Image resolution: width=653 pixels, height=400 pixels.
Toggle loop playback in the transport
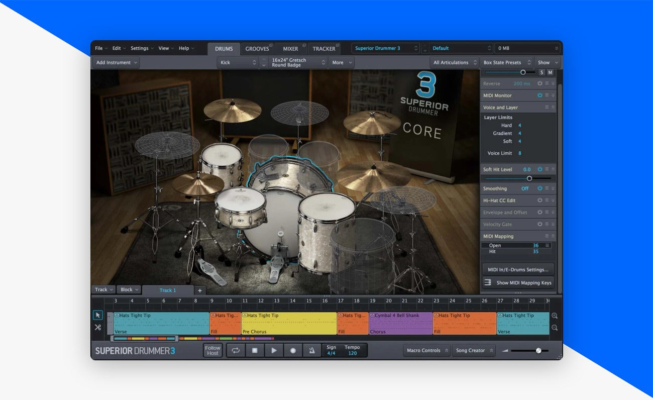click(x=236, y=350)
